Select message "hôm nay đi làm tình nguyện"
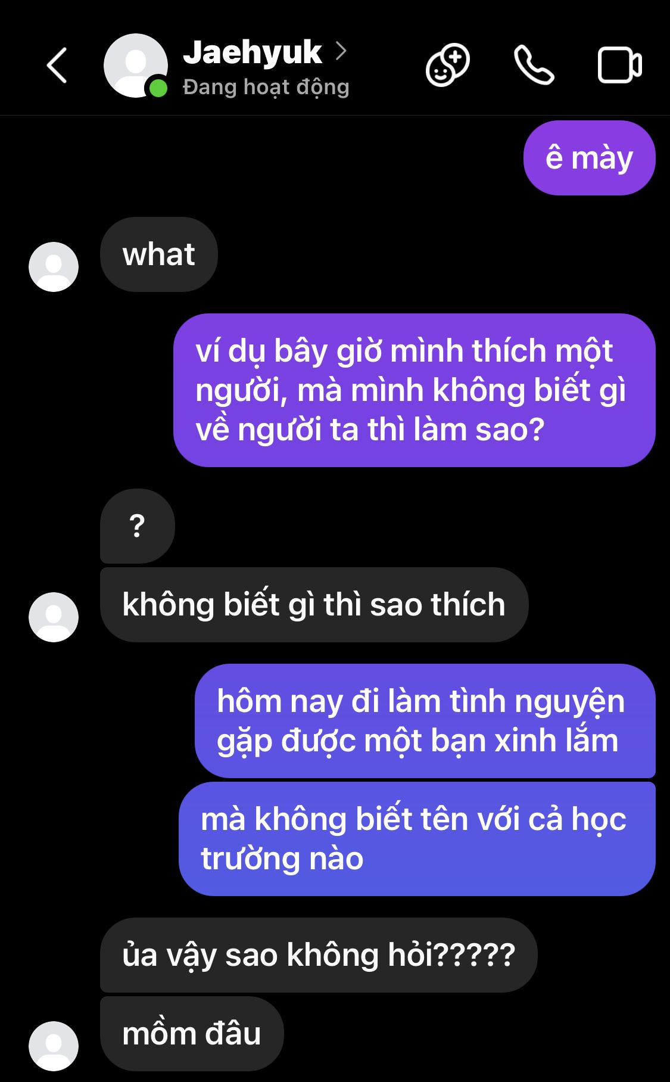 pyautogui.click(x=425, y=721)
